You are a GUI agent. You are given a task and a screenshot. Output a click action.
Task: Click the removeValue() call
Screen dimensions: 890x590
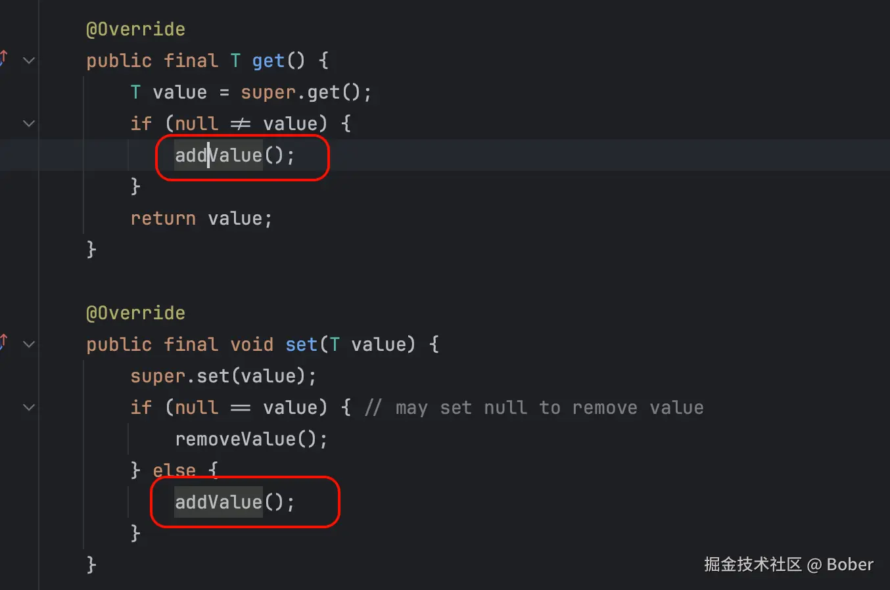click(x=251, y=440)
